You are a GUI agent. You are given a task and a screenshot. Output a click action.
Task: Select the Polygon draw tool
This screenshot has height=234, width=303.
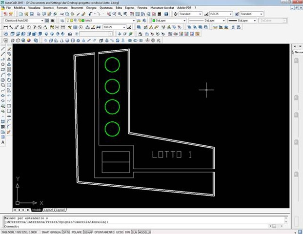click(x=3, y=64)
